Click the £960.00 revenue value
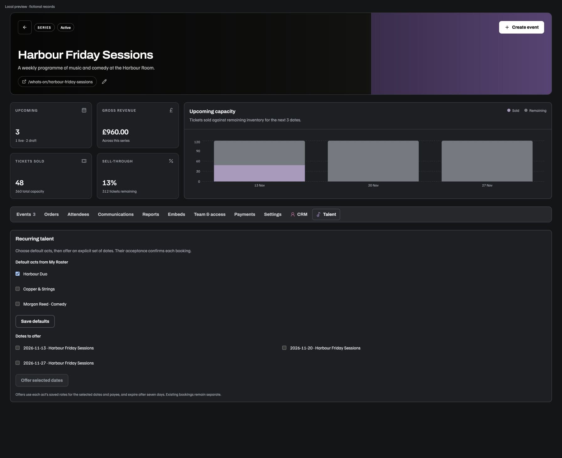The image size is (562, 458). click(115, 132)
